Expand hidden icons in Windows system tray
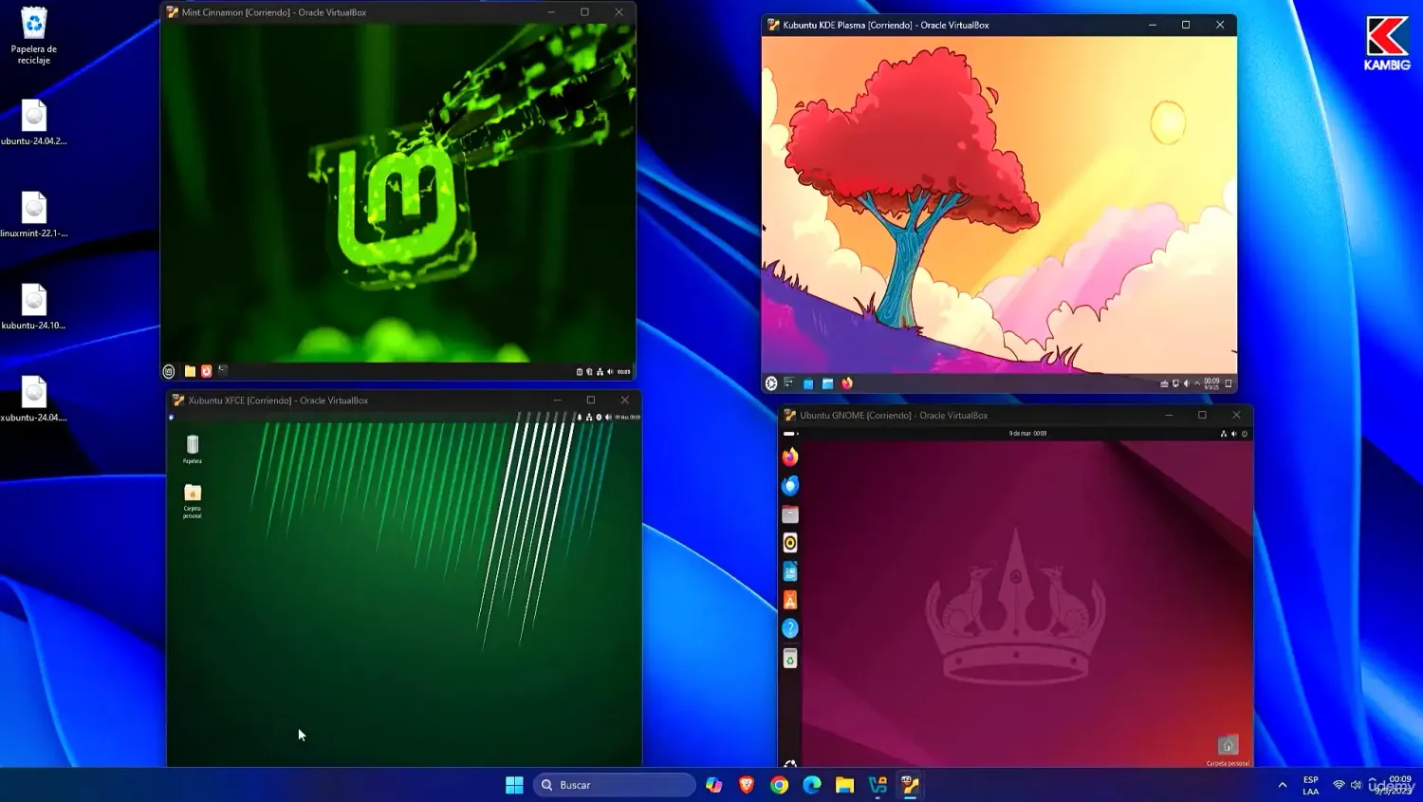Screen dimensions: 1423x802 (1283, 785)
